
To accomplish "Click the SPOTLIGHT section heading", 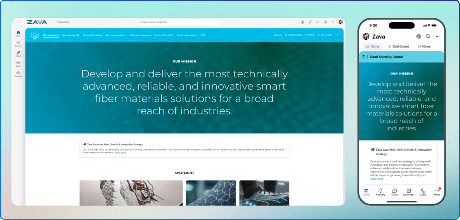I will coord(184,173).
